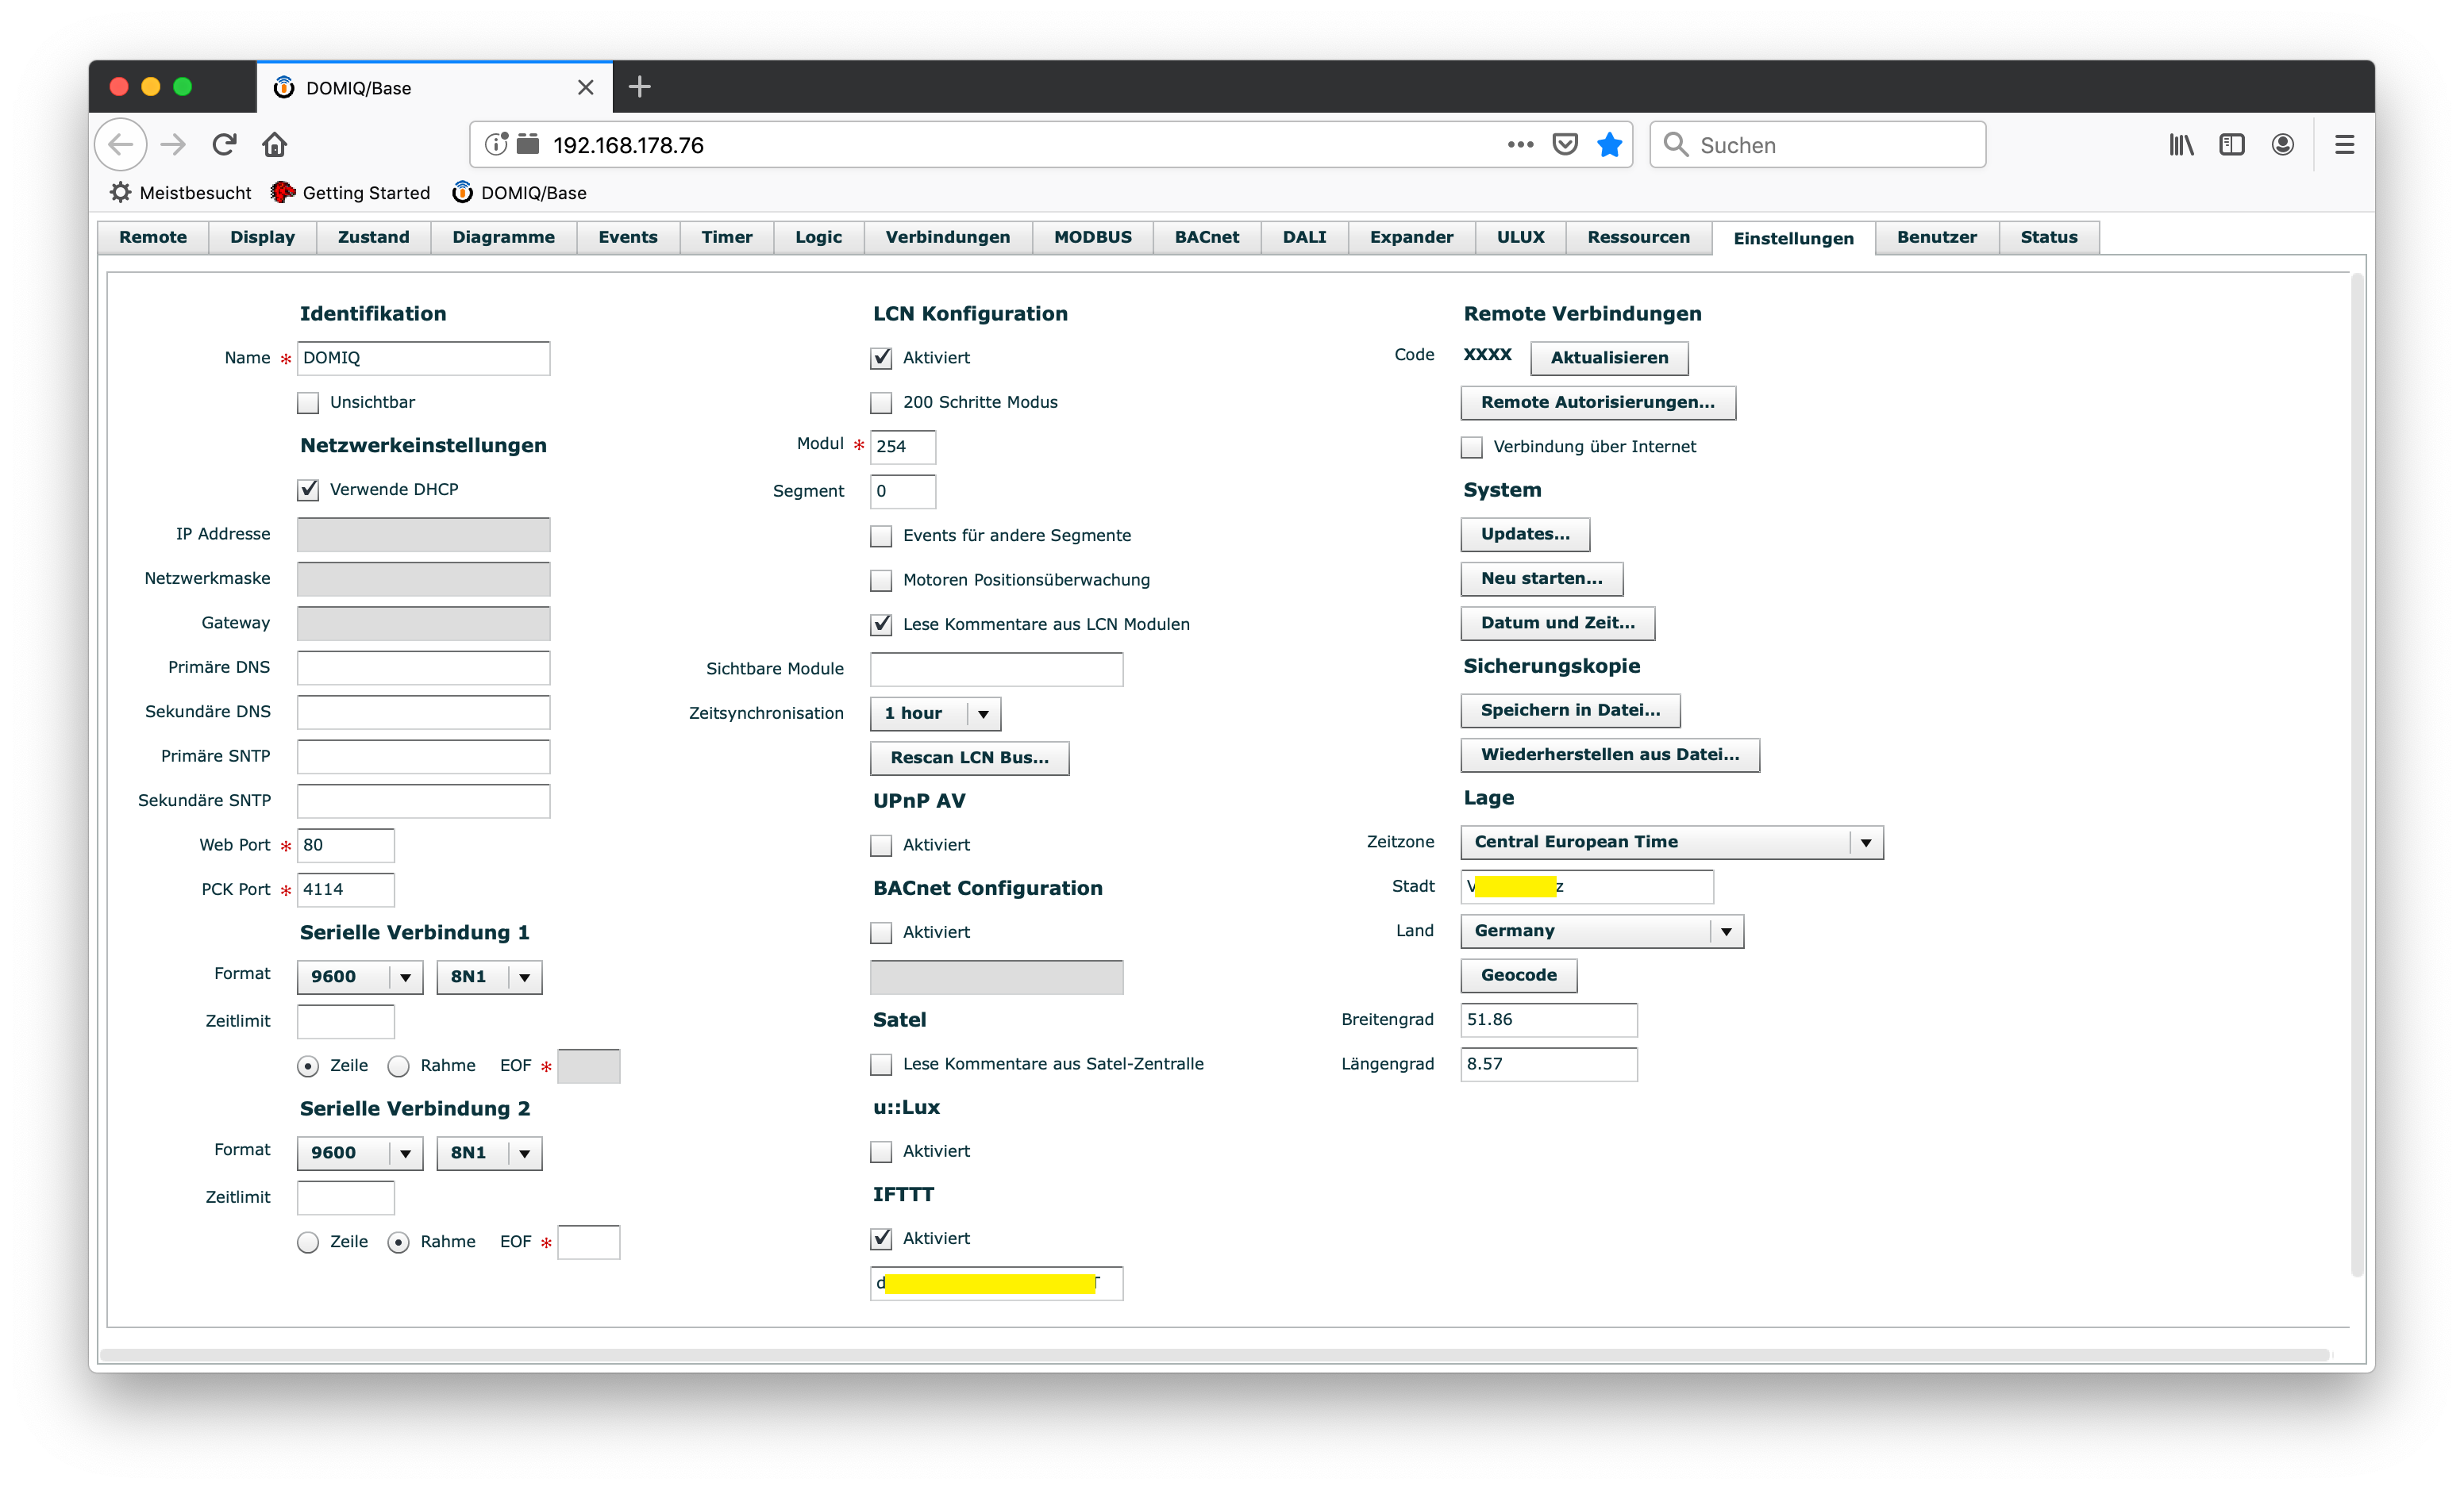The height and width of the screenshot is (1490, 2464).
Task: Open the library bookshelf icon
Action: tap(2181, 145)
